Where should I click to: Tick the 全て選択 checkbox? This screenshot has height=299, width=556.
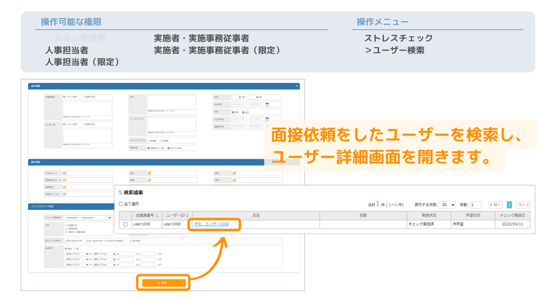point(121,204)
